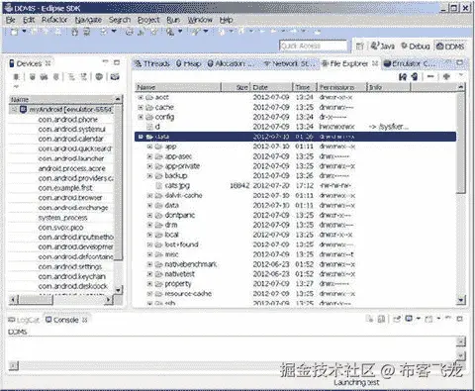Viewport: 475px width, 391px height.
Task: Open the Refactor menu
Action: coord(54,20)
